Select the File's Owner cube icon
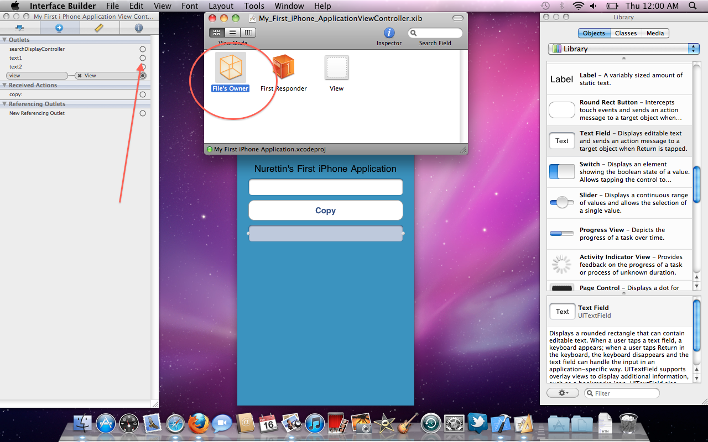708x442 pixels. 231,67
